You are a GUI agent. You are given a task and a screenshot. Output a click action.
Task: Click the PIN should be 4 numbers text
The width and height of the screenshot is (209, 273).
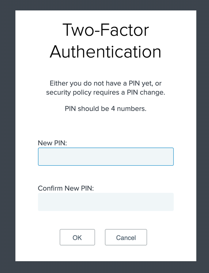click(x=106, y=109)
